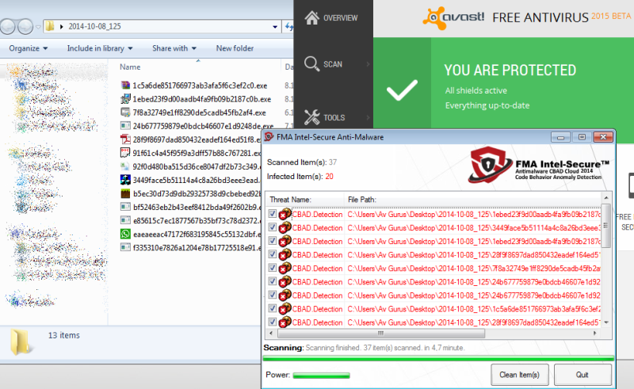This screenshot has width=634, height=389.
Task: Uncheck the second 1ebed23f9d00aadb detection checkbox
Action: [x=272, y=241]
